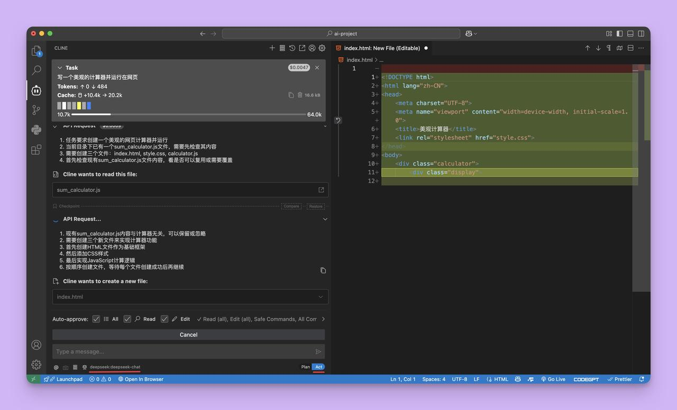
Task: Open Source Control from the activity bar
Action: (36, 109)
